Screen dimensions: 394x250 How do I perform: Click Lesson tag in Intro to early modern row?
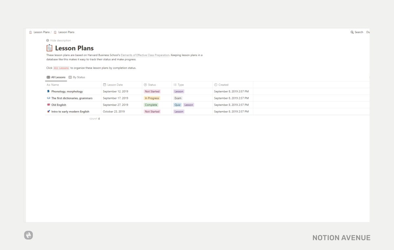pos(179,111)
